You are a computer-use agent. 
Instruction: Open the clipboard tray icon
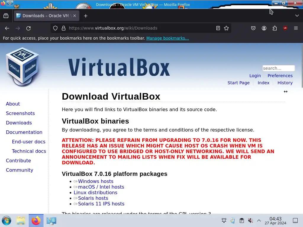pyautogui.click(x=241, y=220)
